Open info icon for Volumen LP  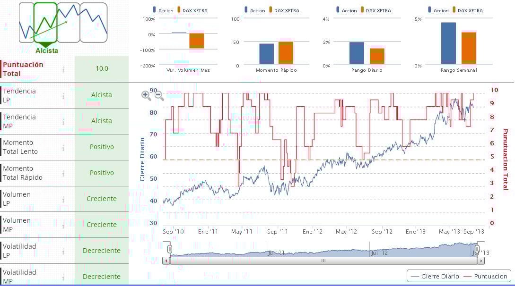click(x=63, y=199)
